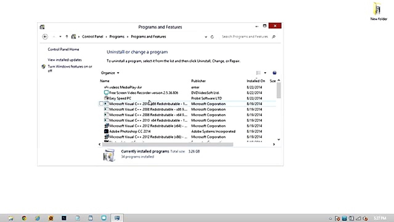Go up one level with the up arrow

[66, 37]
